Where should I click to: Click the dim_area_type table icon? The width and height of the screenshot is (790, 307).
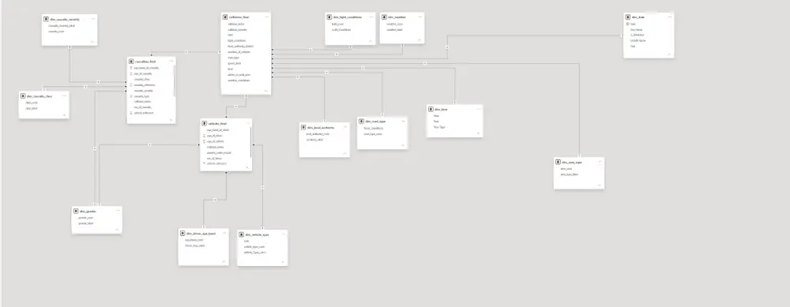pos(558,163)
